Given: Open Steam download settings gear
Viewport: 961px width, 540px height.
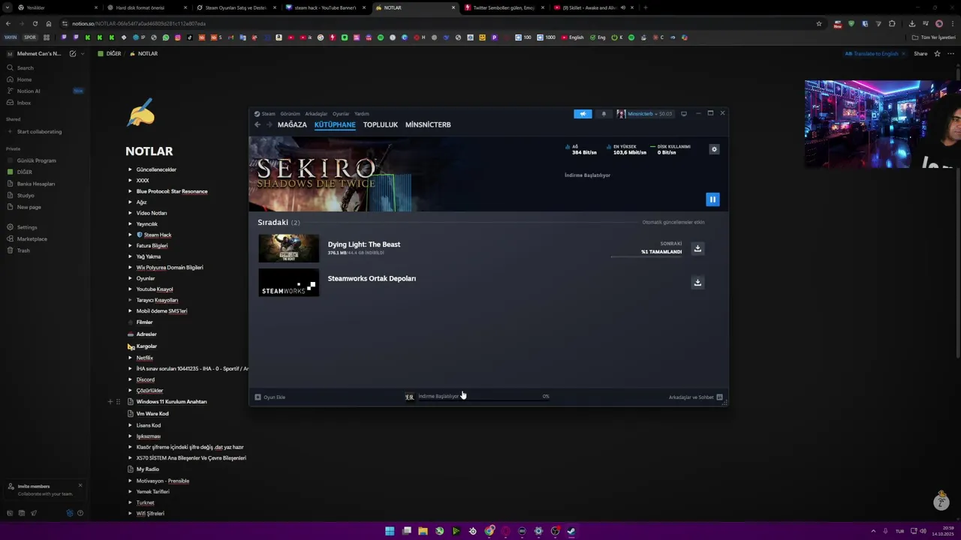Looking at the screenshot, I should click(x=714, y=149).
